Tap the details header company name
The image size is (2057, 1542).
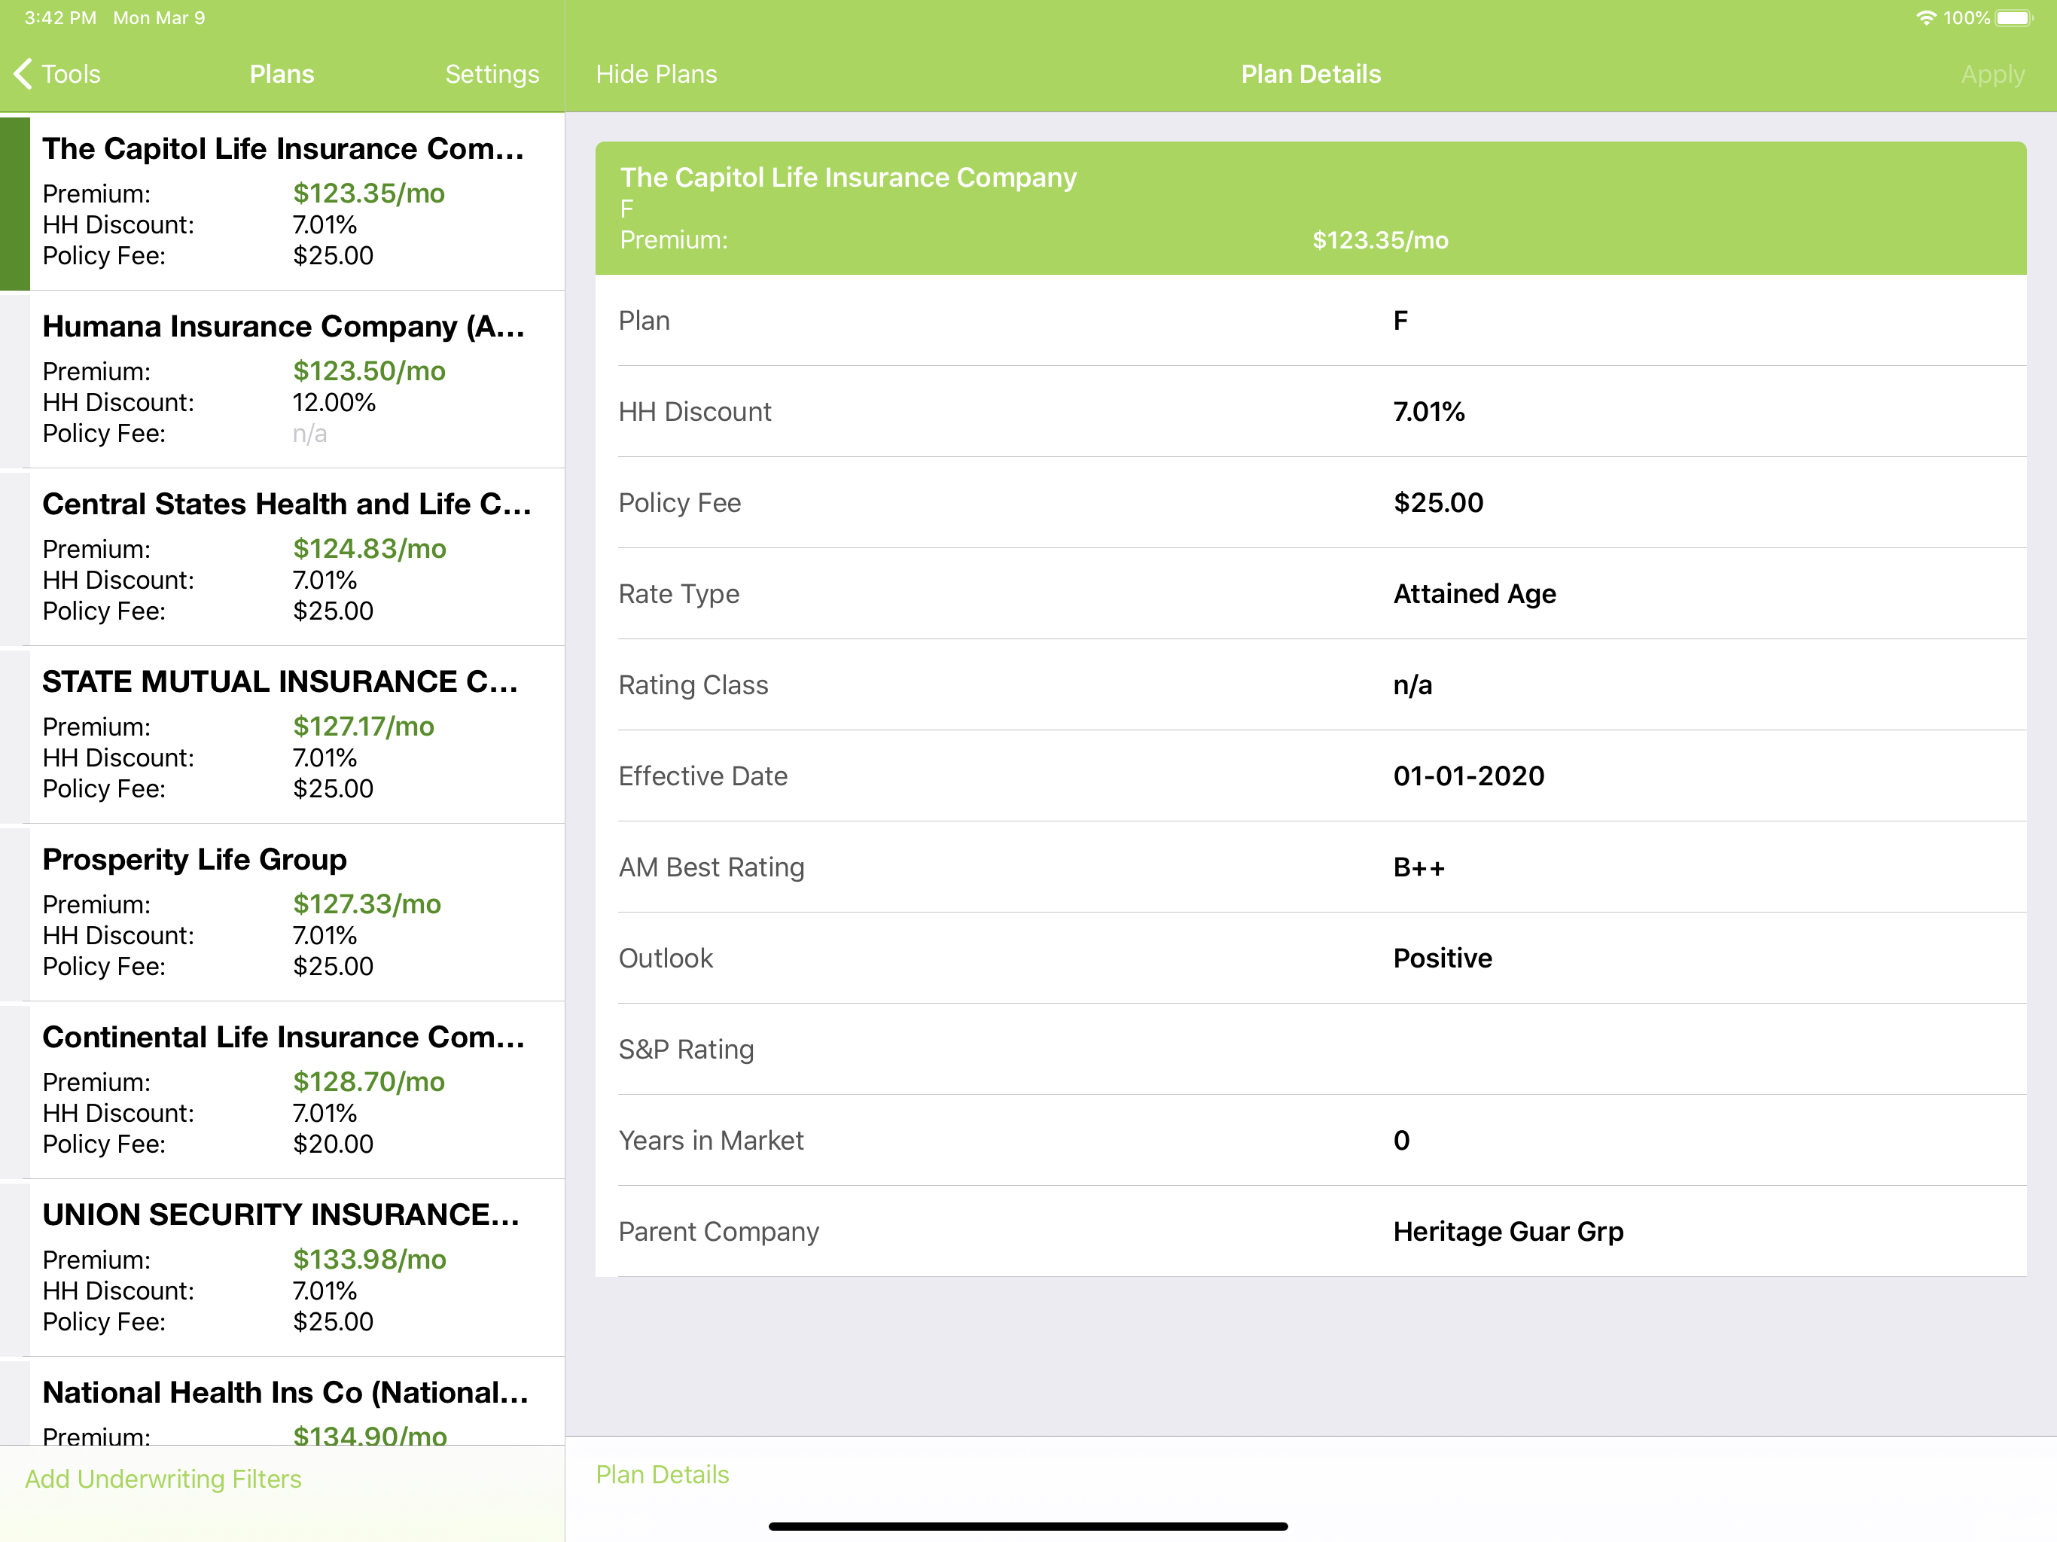848,178
